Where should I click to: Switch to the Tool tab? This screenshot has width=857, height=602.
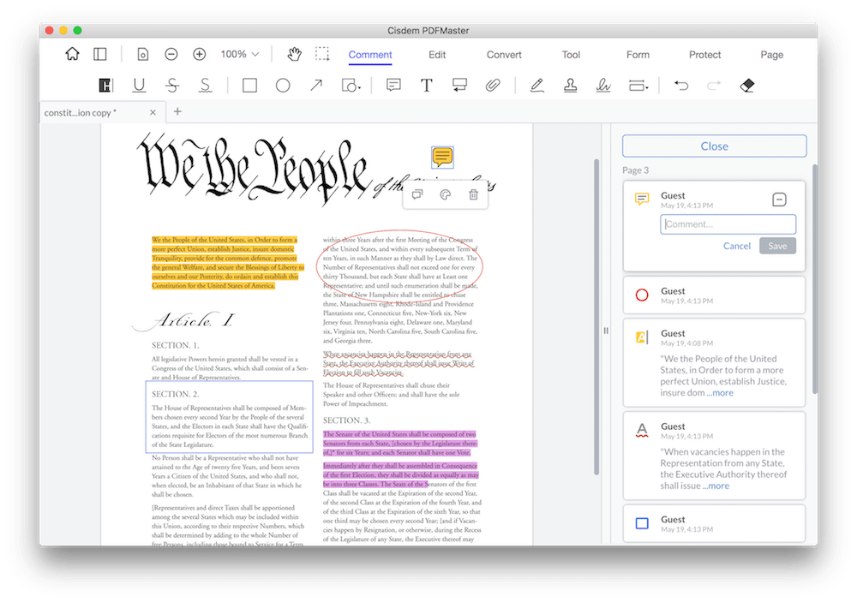coord(571,55)
